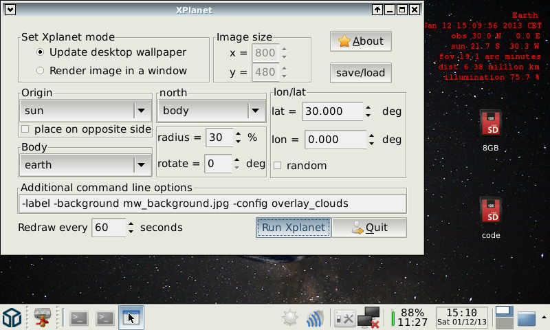550x330 pixels.
Task: Open the window menu arrow in title bar
Action: pos(10,10)
